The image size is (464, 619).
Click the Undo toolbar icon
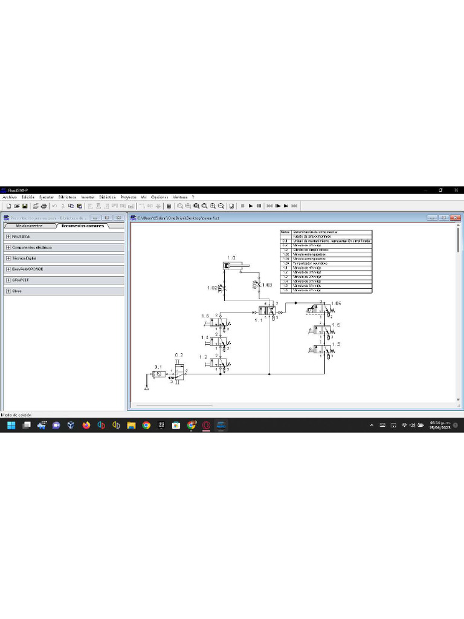54,206
